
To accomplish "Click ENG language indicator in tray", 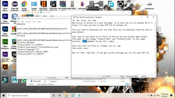I will 158,96.
